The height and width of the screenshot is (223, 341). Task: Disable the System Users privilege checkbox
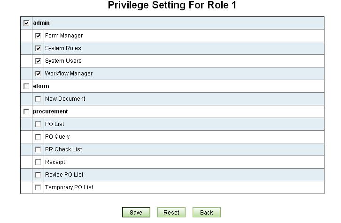(38, 61)
